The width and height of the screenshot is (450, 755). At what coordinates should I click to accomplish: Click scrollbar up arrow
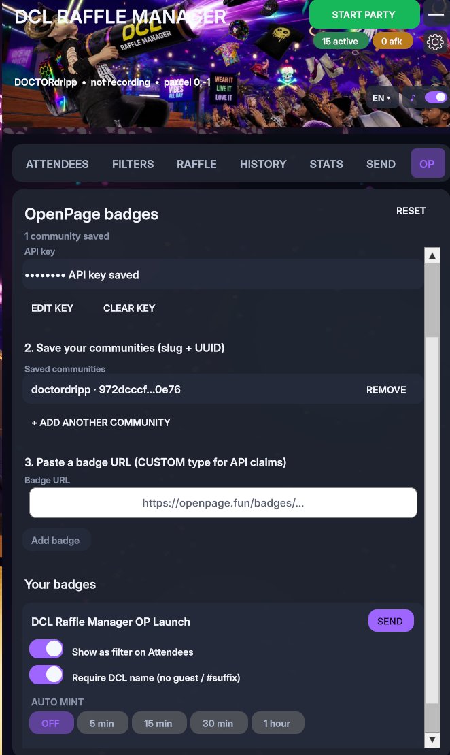point(432,256)
